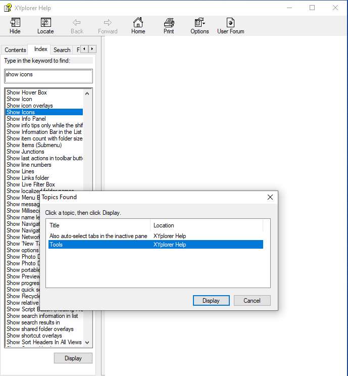Screen dimensions: 348x376
Task: Open the Search tab
Action: point(62,50)
